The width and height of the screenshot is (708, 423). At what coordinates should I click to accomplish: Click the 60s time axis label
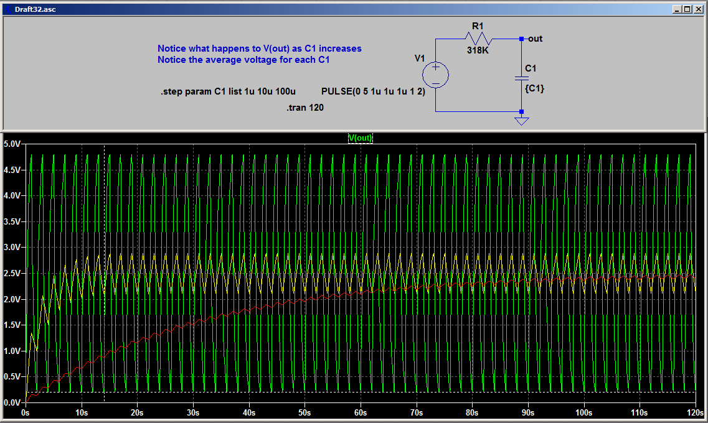coord(361,412)
